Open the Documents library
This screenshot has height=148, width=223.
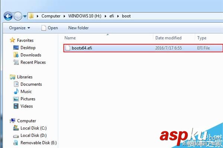tap(31, 84)
